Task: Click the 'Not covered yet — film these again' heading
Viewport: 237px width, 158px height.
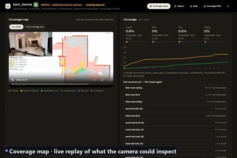Action: pos(143,82)
